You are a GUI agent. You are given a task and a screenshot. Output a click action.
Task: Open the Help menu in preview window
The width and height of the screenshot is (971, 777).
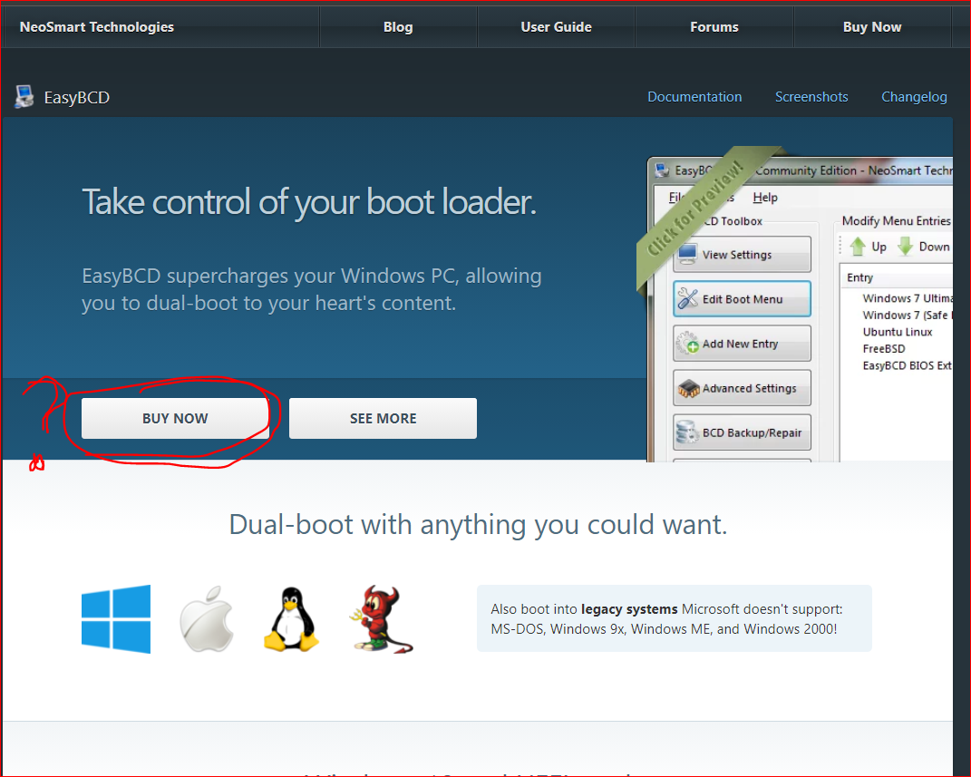pyautogui.click(x=765, y=197)
